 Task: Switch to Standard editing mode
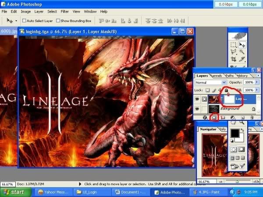coord(234,149)
